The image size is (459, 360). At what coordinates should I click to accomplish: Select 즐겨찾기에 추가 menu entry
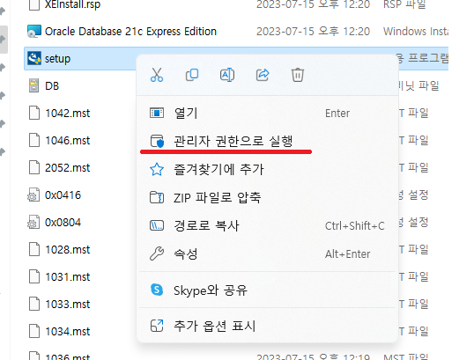268,169
